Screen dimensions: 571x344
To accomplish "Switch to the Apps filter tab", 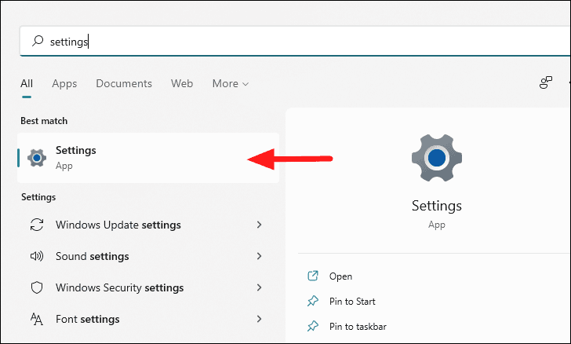I will pos(64,83).
